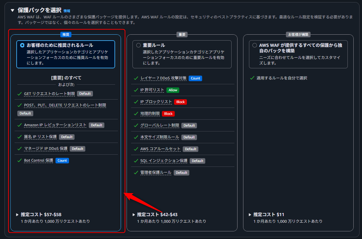Click the checkmark beside 適用するルールを自分で選択
The height and width of the screenshot is (239, 362).
coord(252,78)
